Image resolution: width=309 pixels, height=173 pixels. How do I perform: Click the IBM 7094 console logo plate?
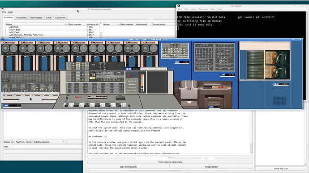(133, 69)
